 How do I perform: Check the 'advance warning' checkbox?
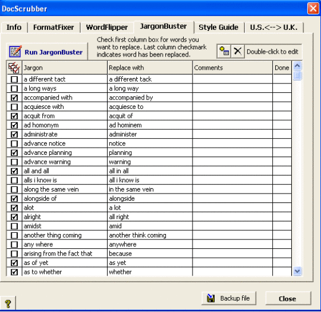pos(14,162)
